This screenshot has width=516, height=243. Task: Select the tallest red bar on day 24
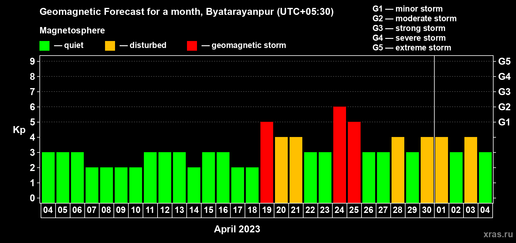(x=339, y=155)
